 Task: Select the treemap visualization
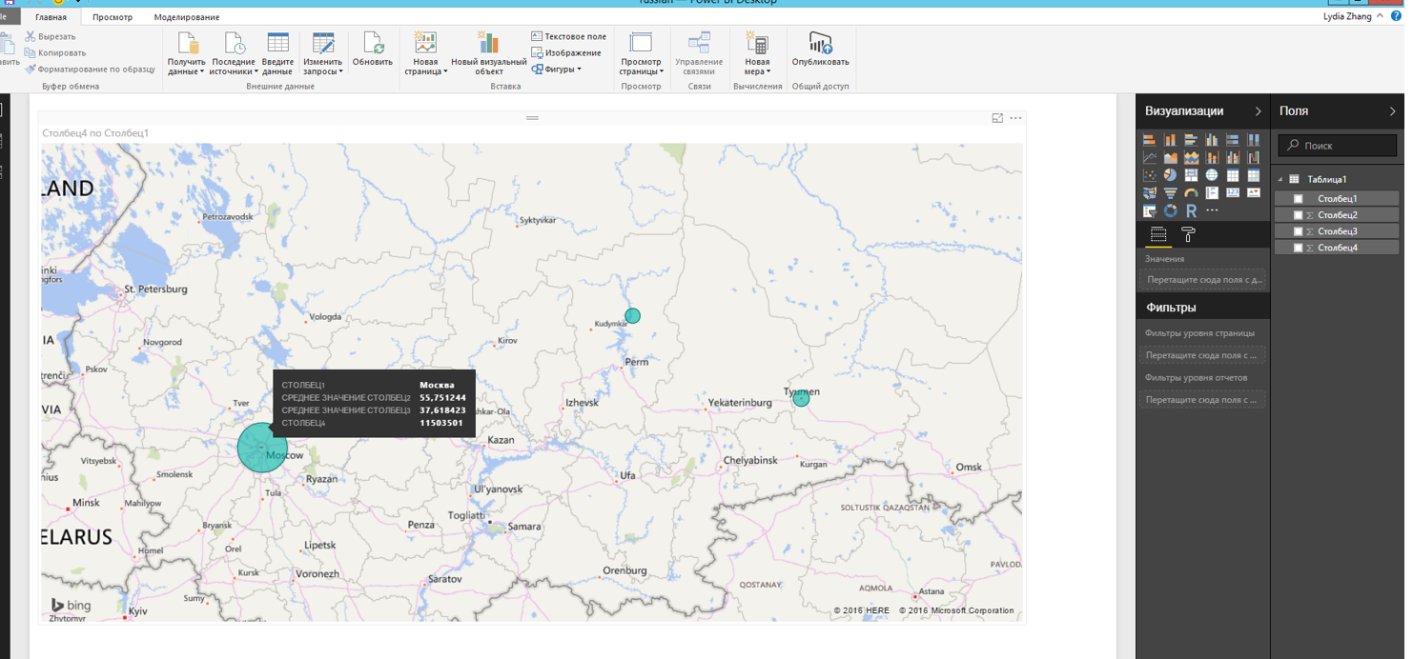click(x=1191, y=175)
